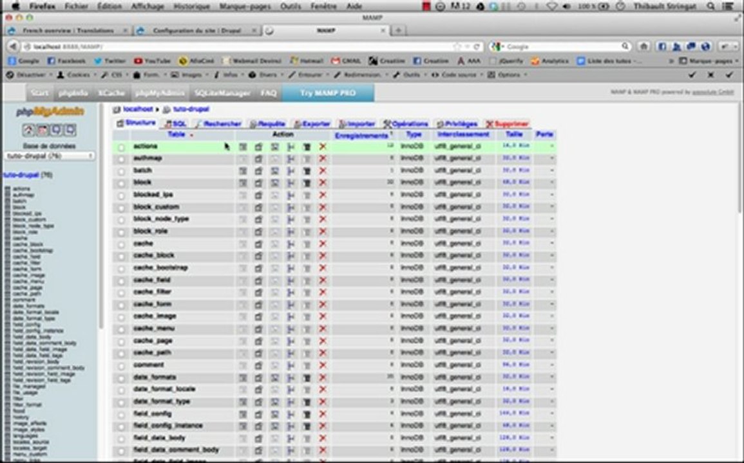This screenshot has width=744, height=463.
Task: Empty the block table trash icon
Action: pos(307,183)
